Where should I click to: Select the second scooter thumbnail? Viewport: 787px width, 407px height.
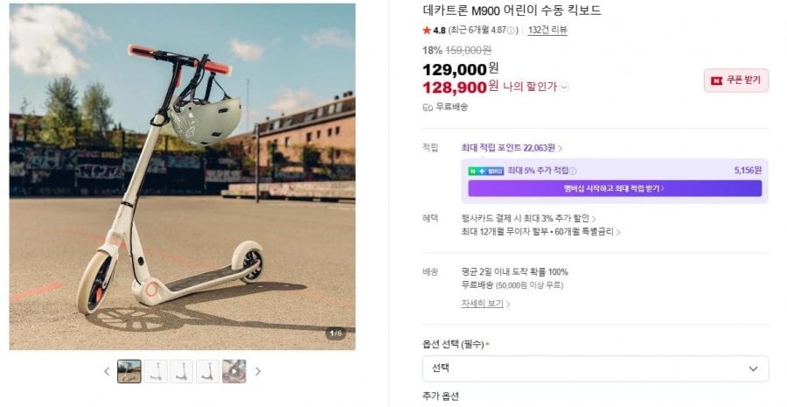(x=156, y=371)
